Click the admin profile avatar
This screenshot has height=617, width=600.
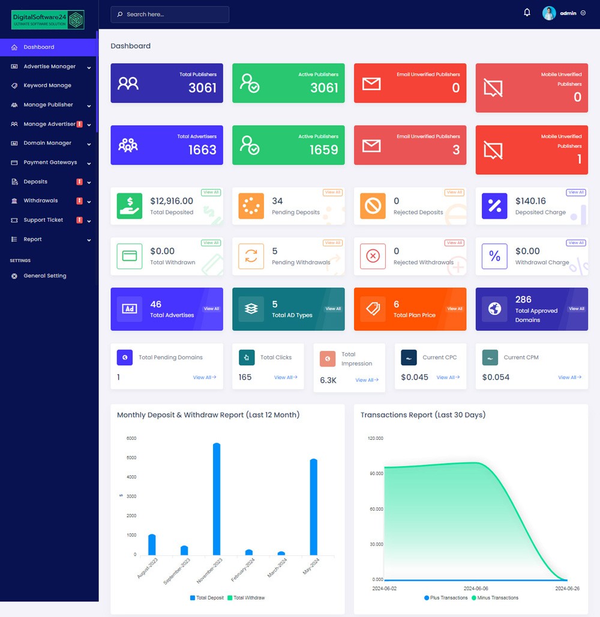[x=549, y=13]
